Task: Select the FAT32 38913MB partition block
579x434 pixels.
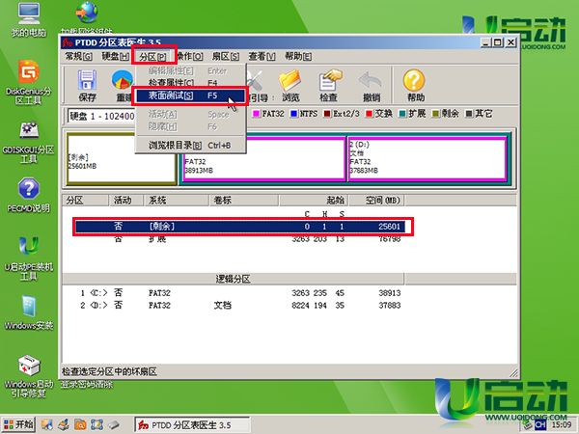Action: tap(264, 159)
